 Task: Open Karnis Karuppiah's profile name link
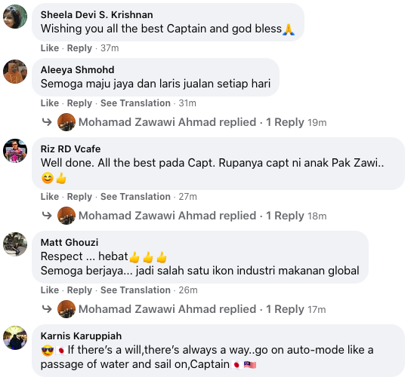pyautogui.click(x=81, y=336)
